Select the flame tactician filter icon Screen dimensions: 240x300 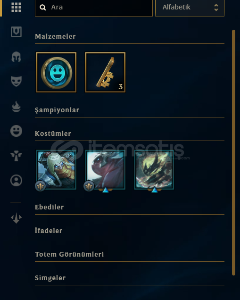pos(16,107)
